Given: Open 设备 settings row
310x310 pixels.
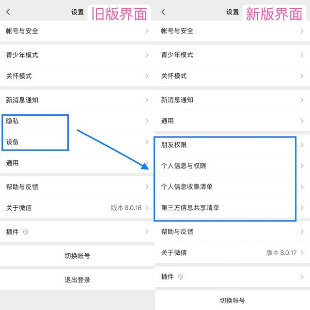Looking at the screenshot, I should 77,142.
